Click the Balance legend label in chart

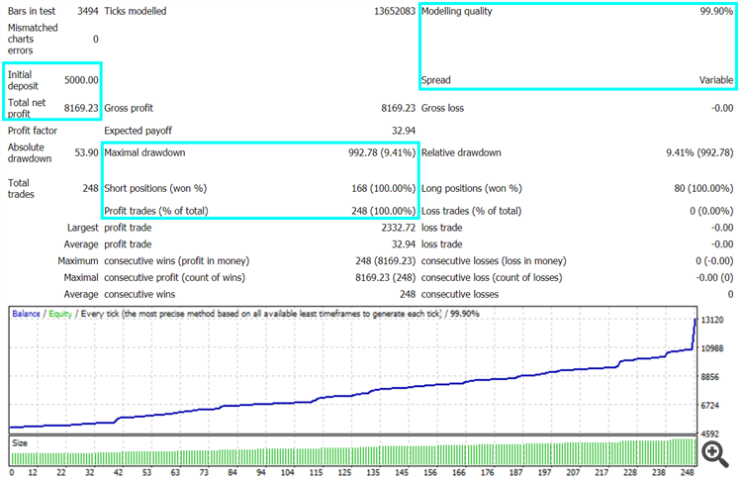[26, 313]
